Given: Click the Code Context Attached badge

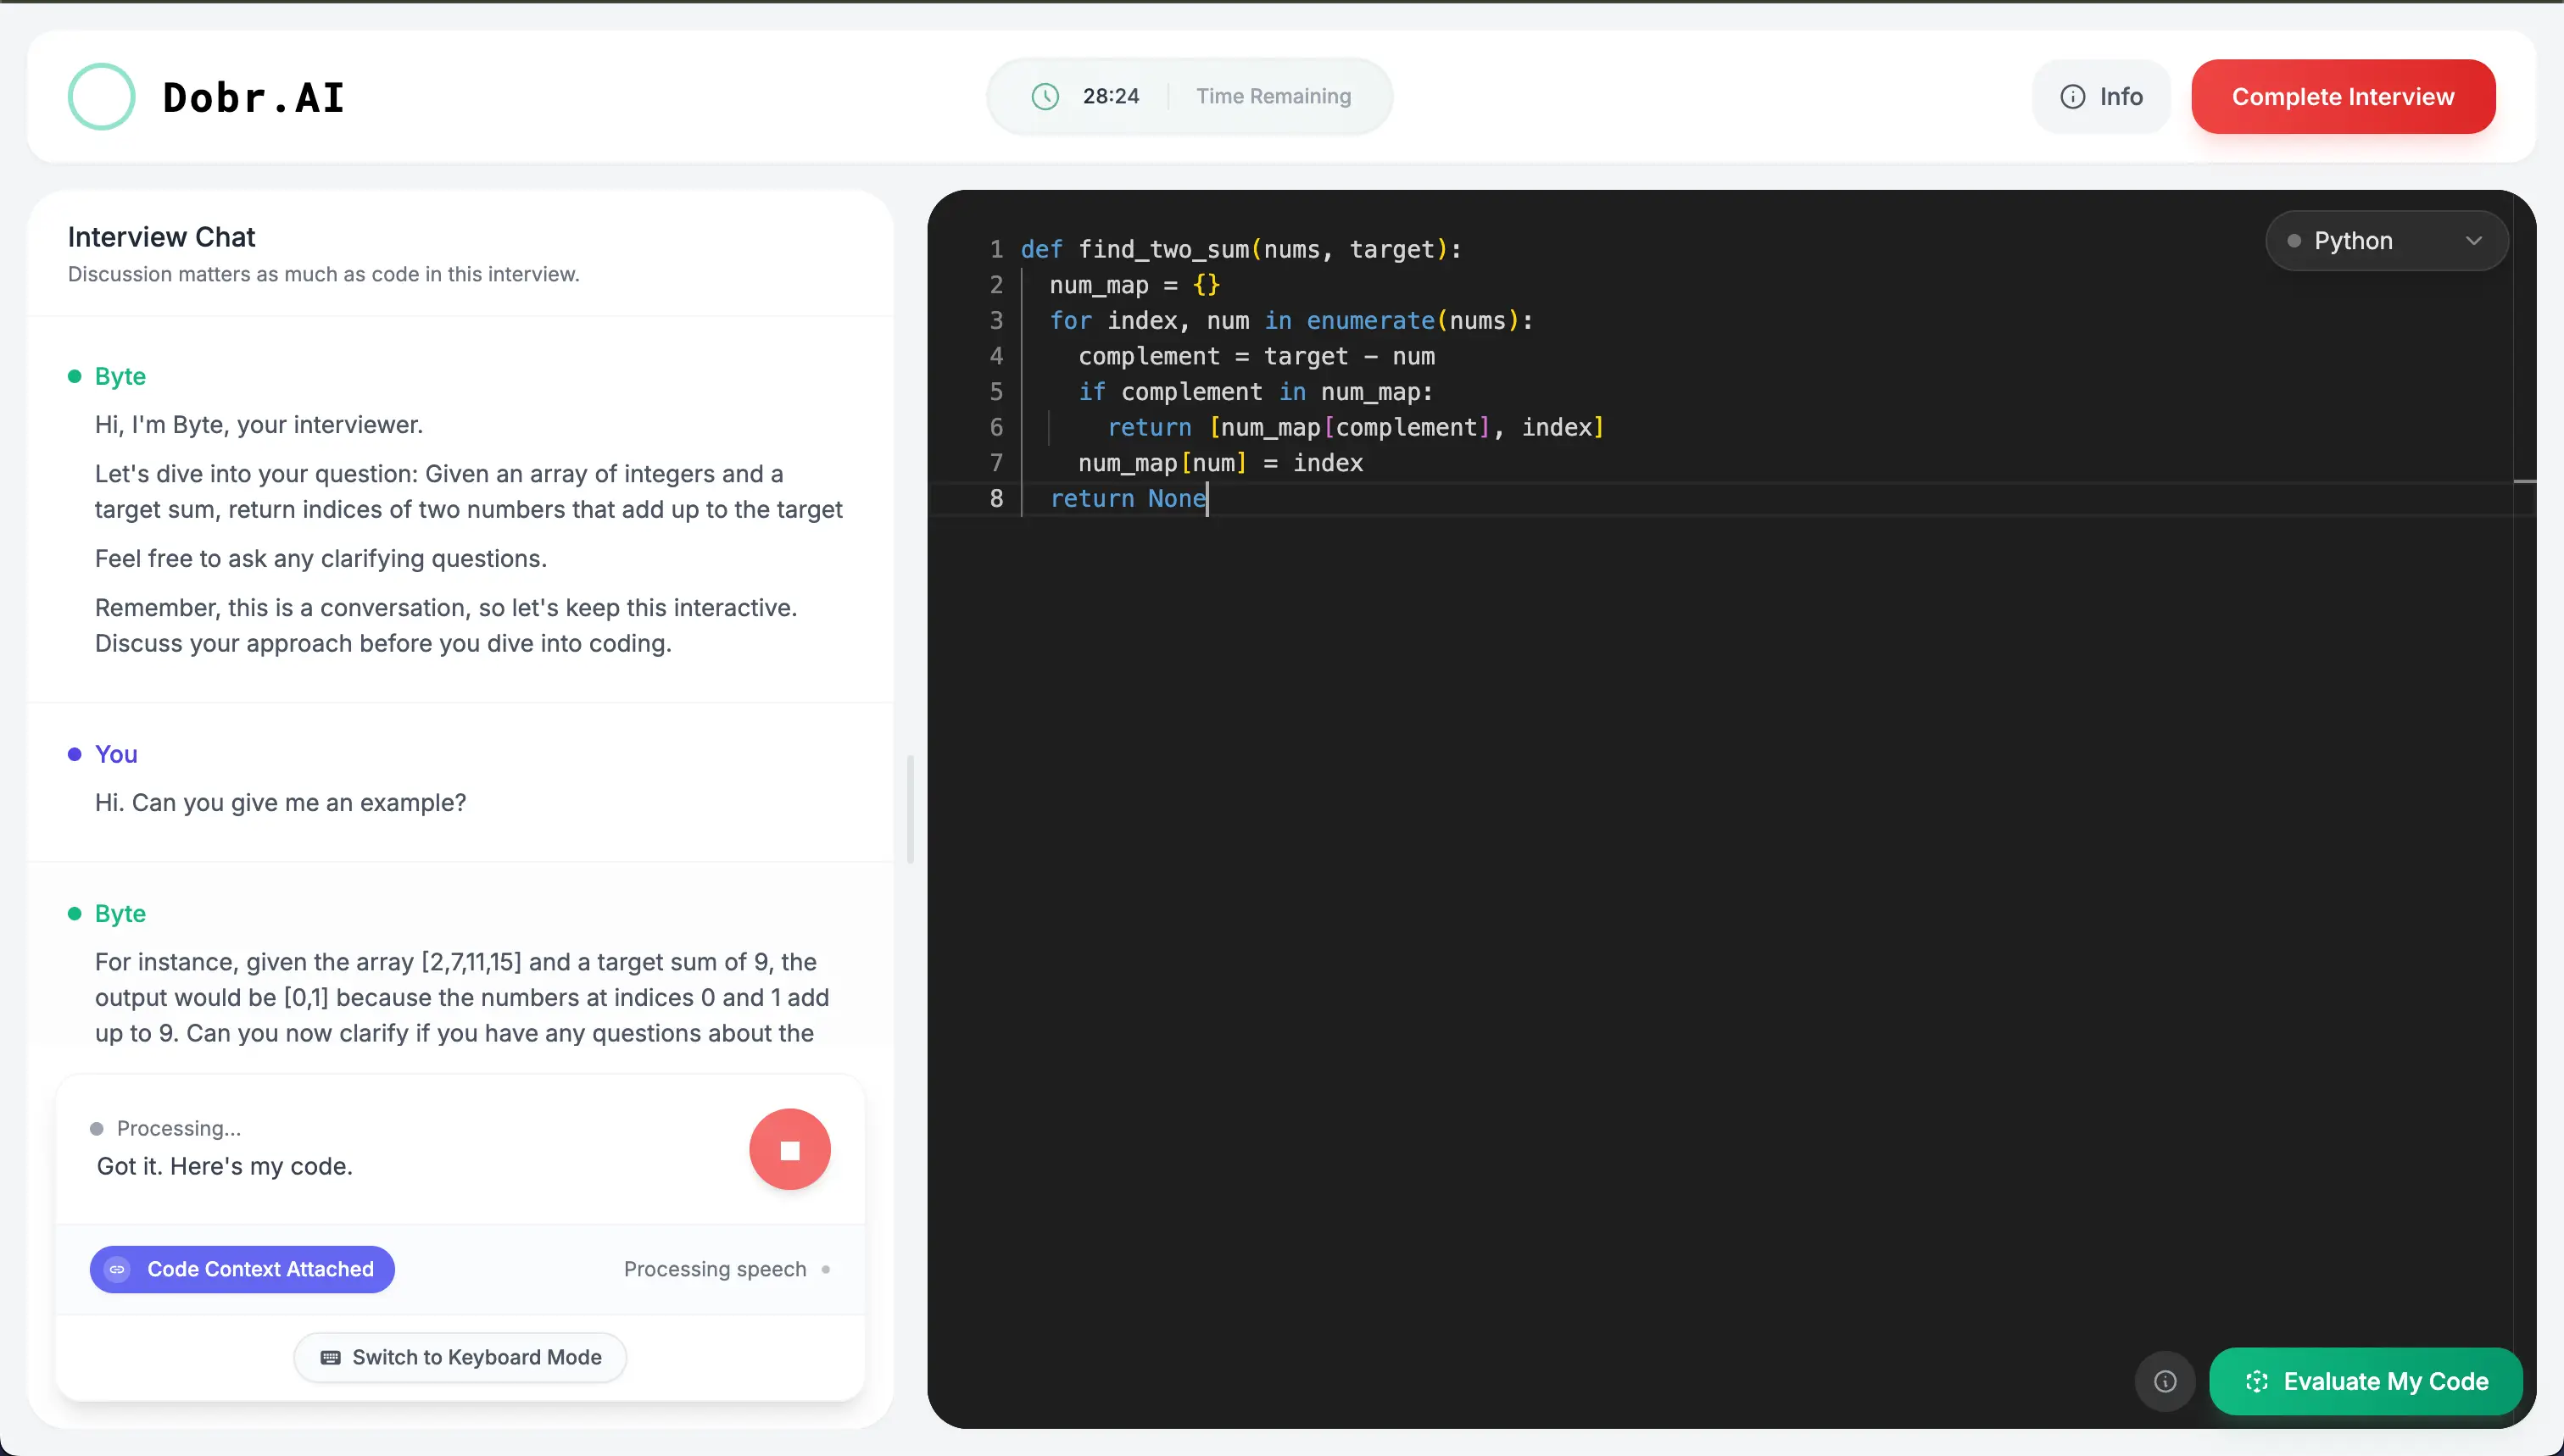Looking at the screenshot, I should (x=241, y=1269).
